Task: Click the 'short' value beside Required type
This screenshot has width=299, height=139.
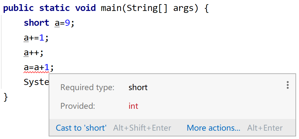Action: click(x=138, y=87)
